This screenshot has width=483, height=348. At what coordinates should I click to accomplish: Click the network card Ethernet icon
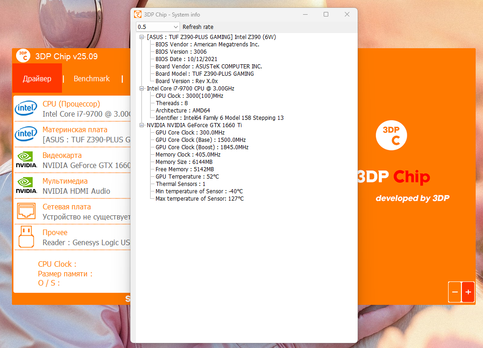click(26, 212)
